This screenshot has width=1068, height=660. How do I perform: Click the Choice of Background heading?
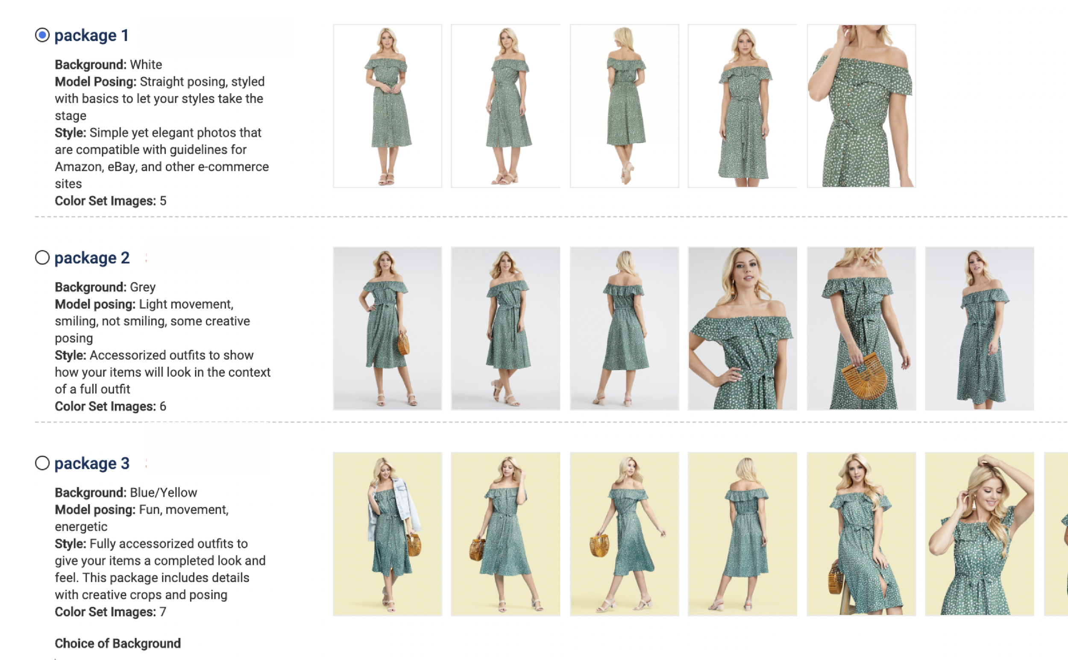tap(117, 643)
